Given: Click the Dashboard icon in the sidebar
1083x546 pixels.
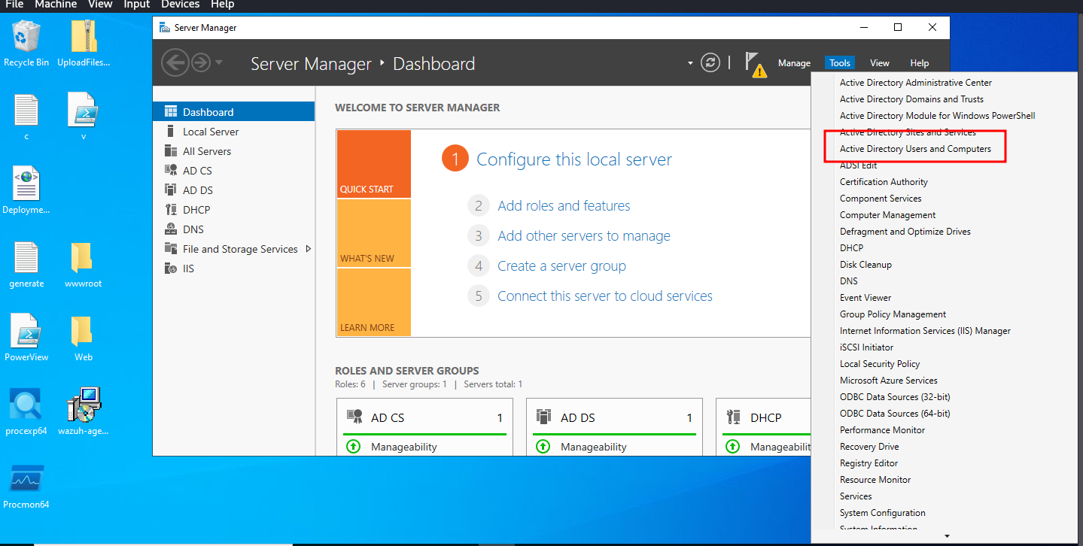Looking at the screenshot, I should (x=171, y=112).
